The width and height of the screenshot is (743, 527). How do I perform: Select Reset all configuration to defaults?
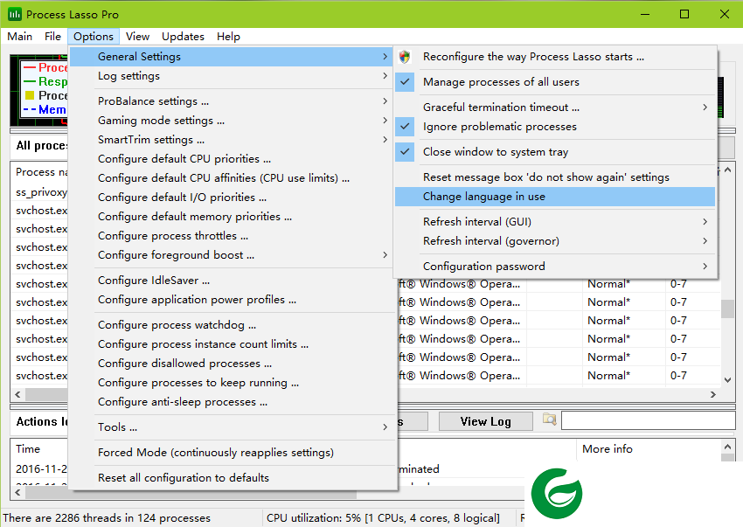click(233, 478)
